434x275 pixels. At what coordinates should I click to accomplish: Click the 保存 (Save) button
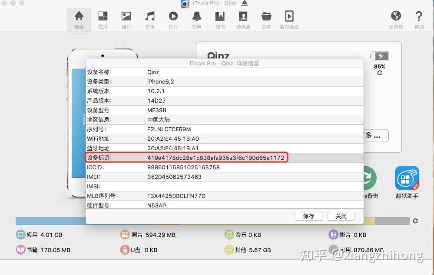308,216
